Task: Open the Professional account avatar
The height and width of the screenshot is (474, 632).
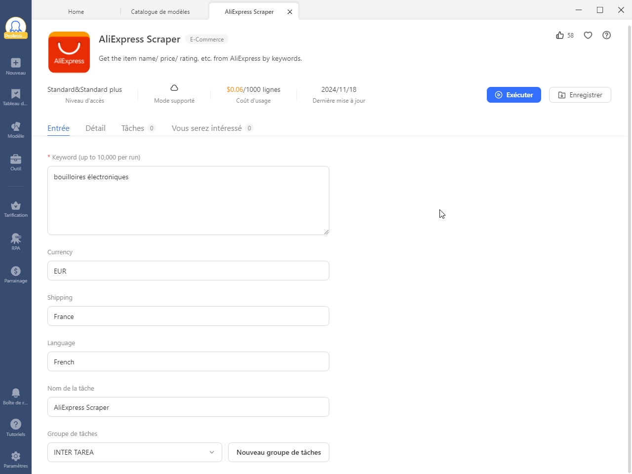Action: [x=16, y=28]
